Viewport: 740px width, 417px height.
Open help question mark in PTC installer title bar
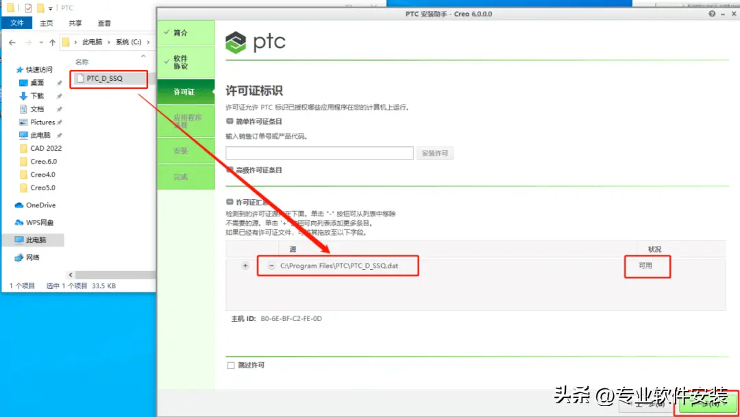coord(712,14)
